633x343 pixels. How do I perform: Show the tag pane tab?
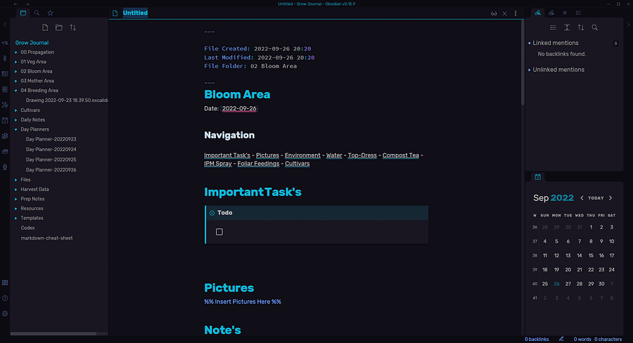coord(565,13)
